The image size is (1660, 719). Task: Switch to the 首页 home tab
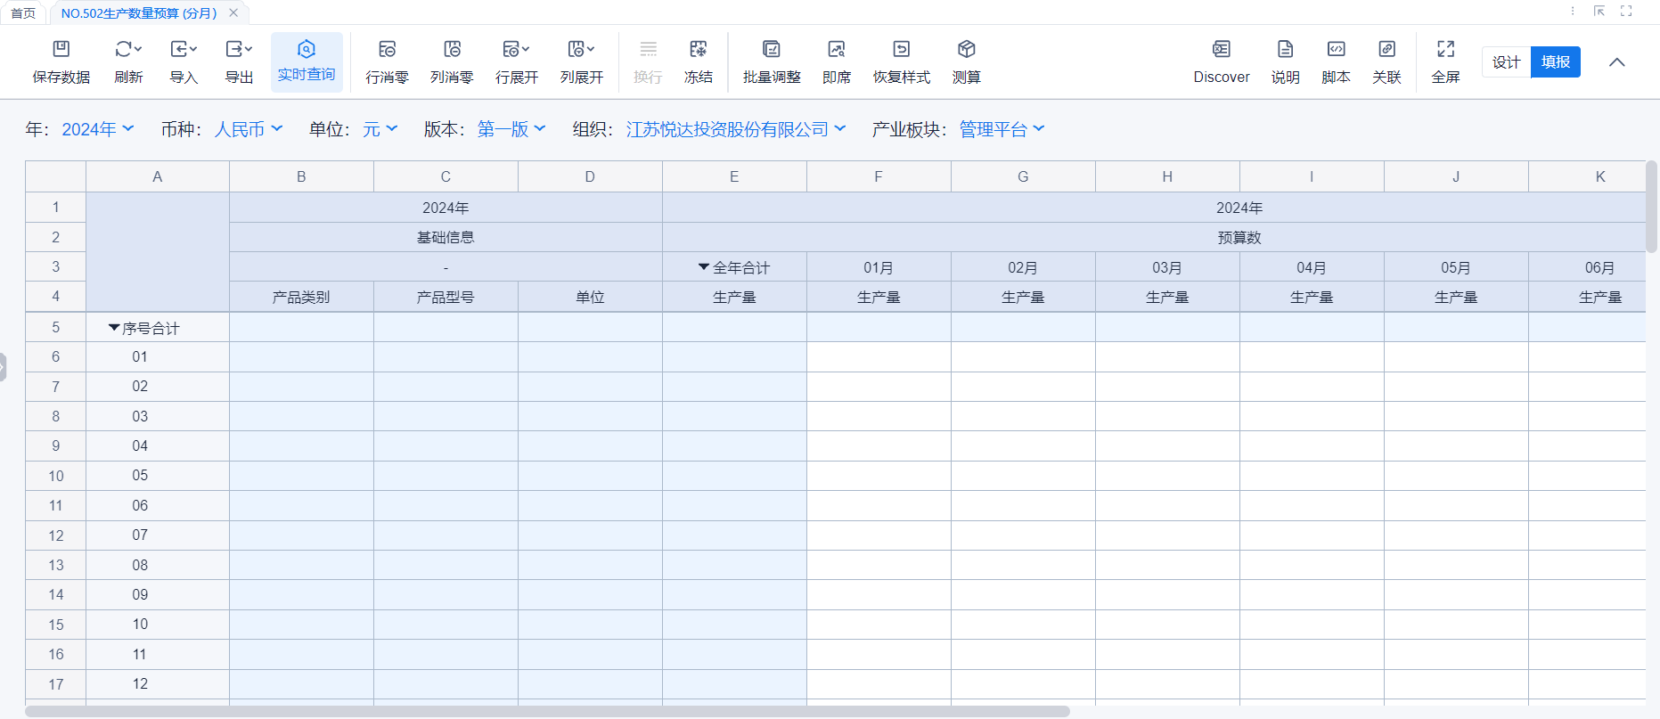pyautogui.click(x=23, y=13)
